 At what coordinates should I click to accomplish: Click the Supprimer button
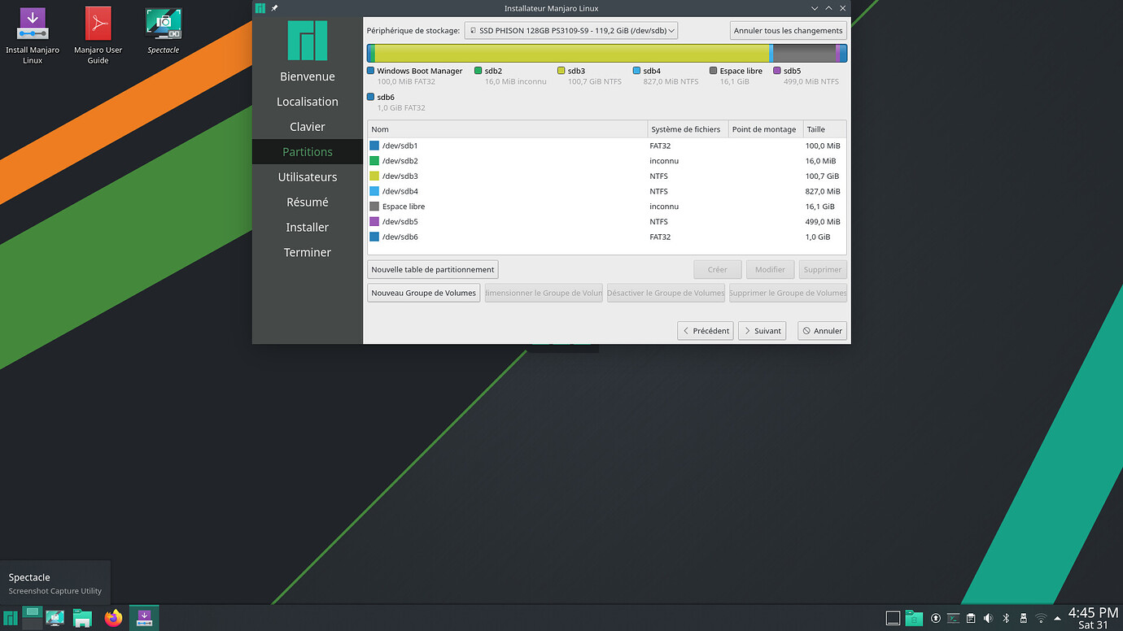coord(823,269)
